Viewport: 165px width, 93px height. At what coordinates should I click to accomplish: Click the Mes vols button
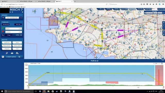point(18,25)
